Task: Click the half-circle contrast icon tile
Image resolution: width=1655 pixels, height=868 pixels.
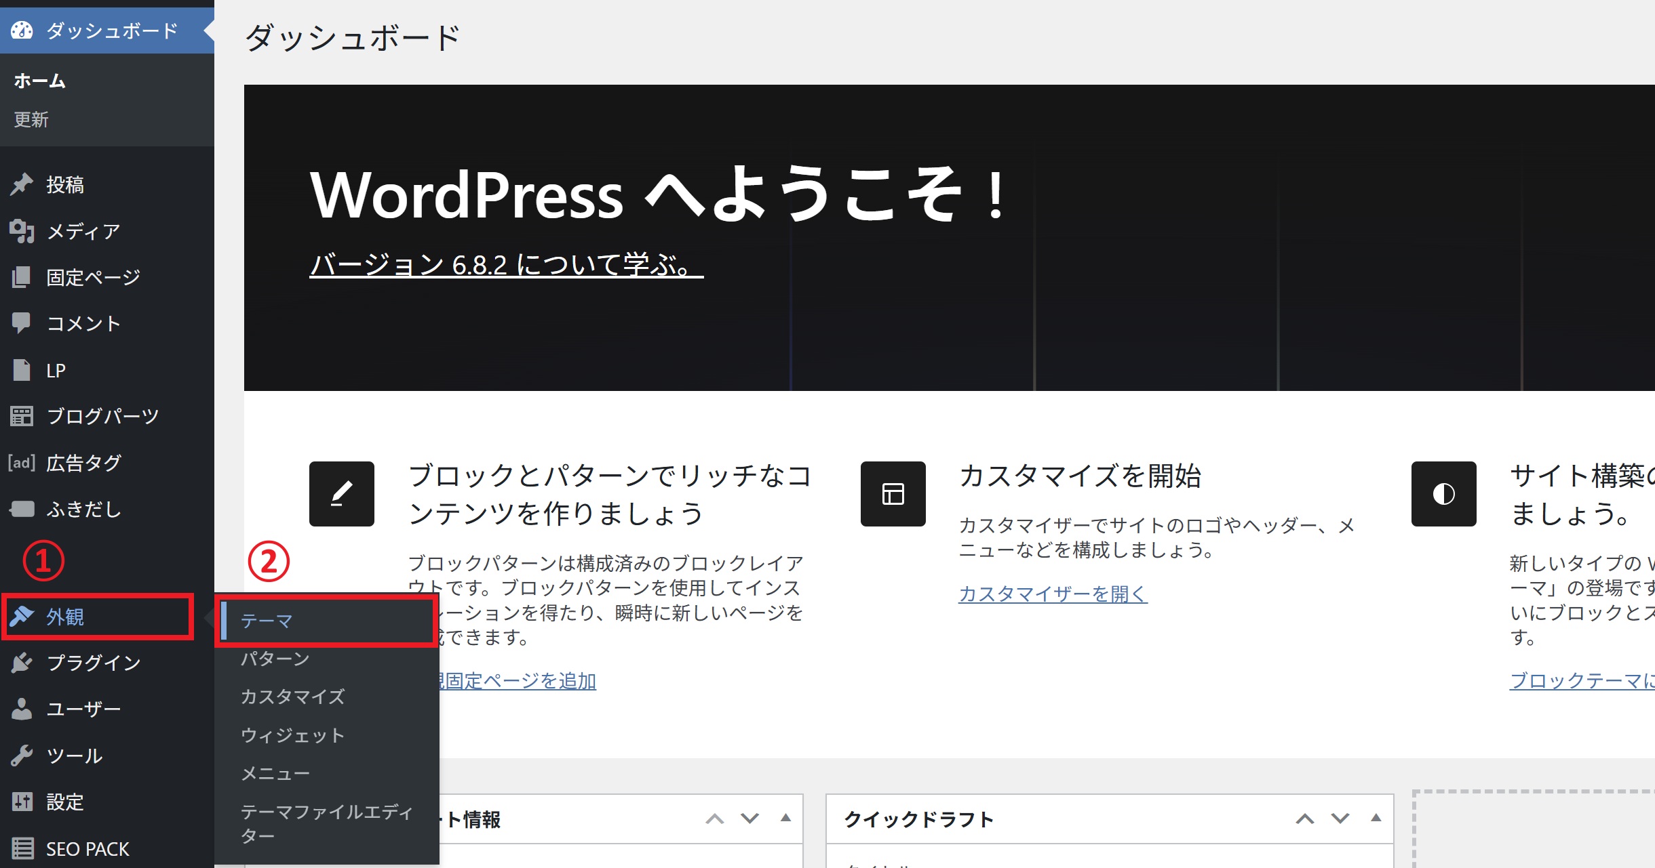Action: (x=1443, y=494)
